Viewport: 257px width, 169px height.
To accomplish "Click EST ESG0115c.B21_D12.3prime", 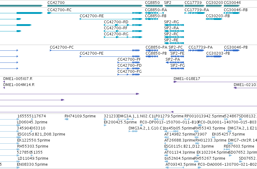I will (166, 149).
